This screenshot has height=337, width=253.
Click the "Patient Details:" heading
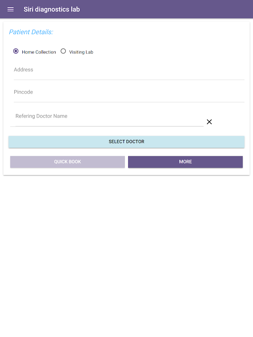[31, 32]
